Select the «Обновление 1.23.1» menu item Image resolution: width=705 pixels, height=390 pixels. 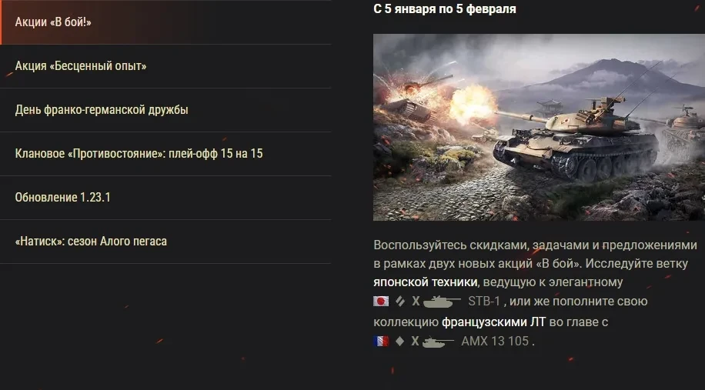point(165,198)
